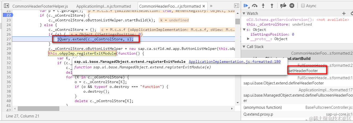
Task: Click the o.destroy(); code line
Action: pos(96,91)
